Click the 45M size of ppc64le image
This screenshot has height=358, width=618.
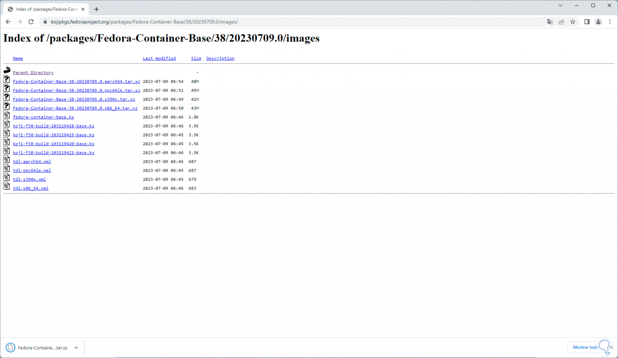(195, 91)
